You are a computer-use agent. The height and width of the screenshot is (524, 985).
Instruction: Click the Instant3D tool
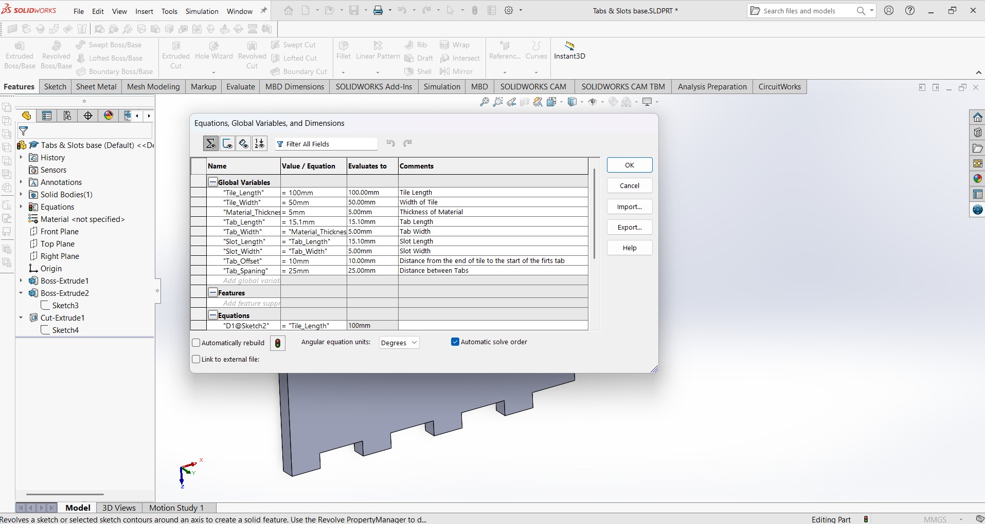tap(569, 50)
